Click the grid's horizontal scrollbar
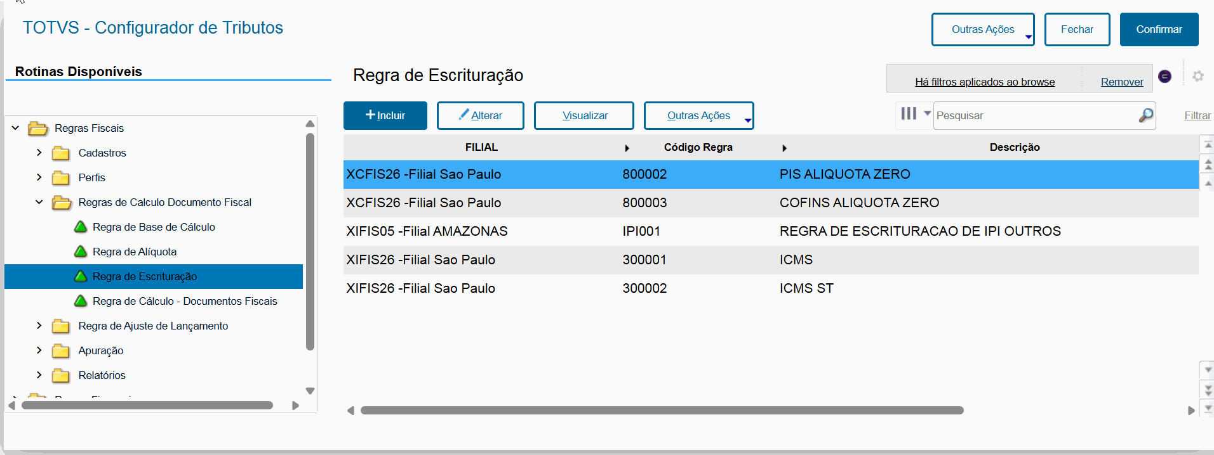The image size is (1214, 455). click(662, 411)
